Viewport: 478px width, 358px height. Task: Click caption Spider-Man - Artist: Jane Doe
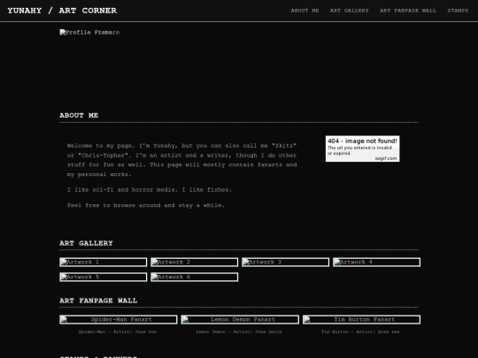118,331
